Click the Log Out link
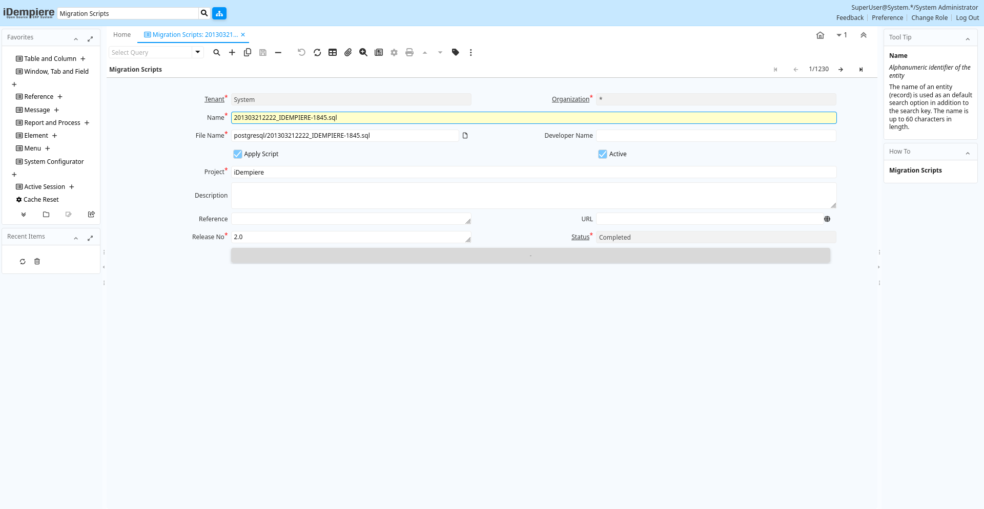984x509 pixels. click(x=967, y=18)
